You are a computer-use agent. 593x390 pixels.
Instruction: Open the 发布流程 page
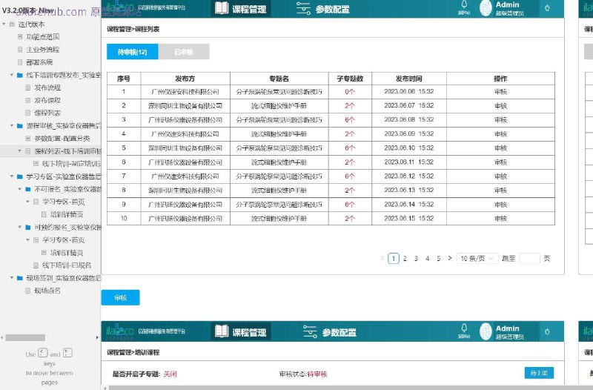pos(47,87)
